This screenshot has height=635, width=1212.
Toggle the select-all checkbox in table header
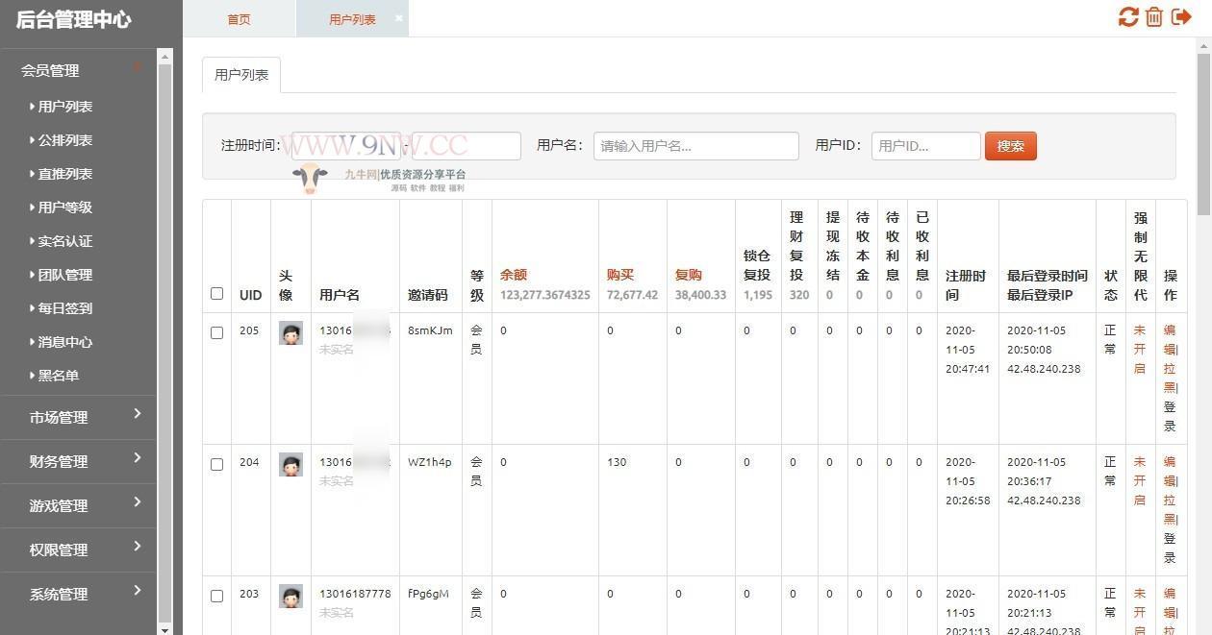coord(216,294)
